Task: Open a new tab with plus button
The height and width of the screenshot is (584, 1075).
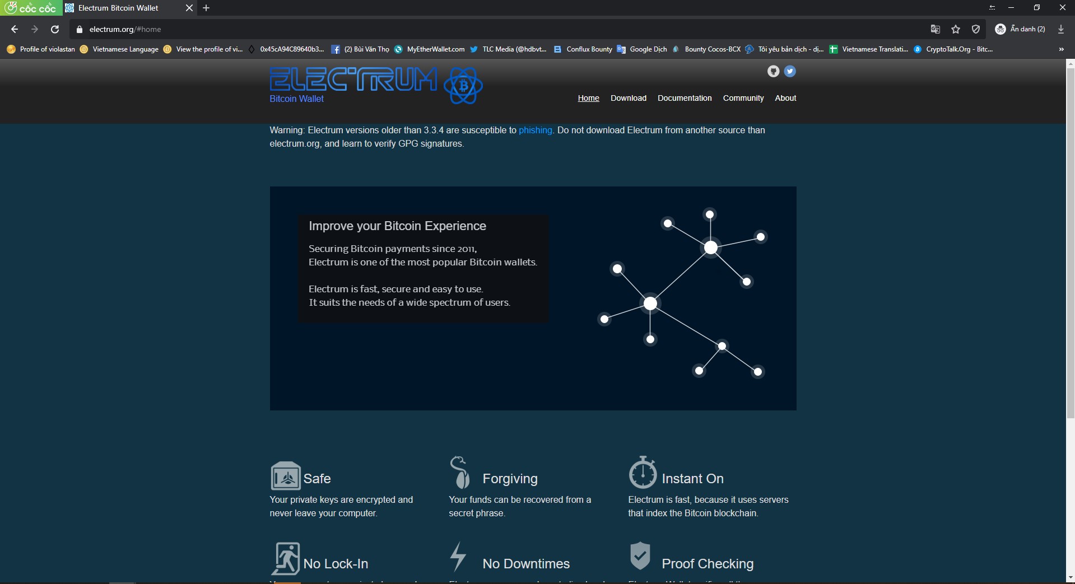Action: click(206, 8)
